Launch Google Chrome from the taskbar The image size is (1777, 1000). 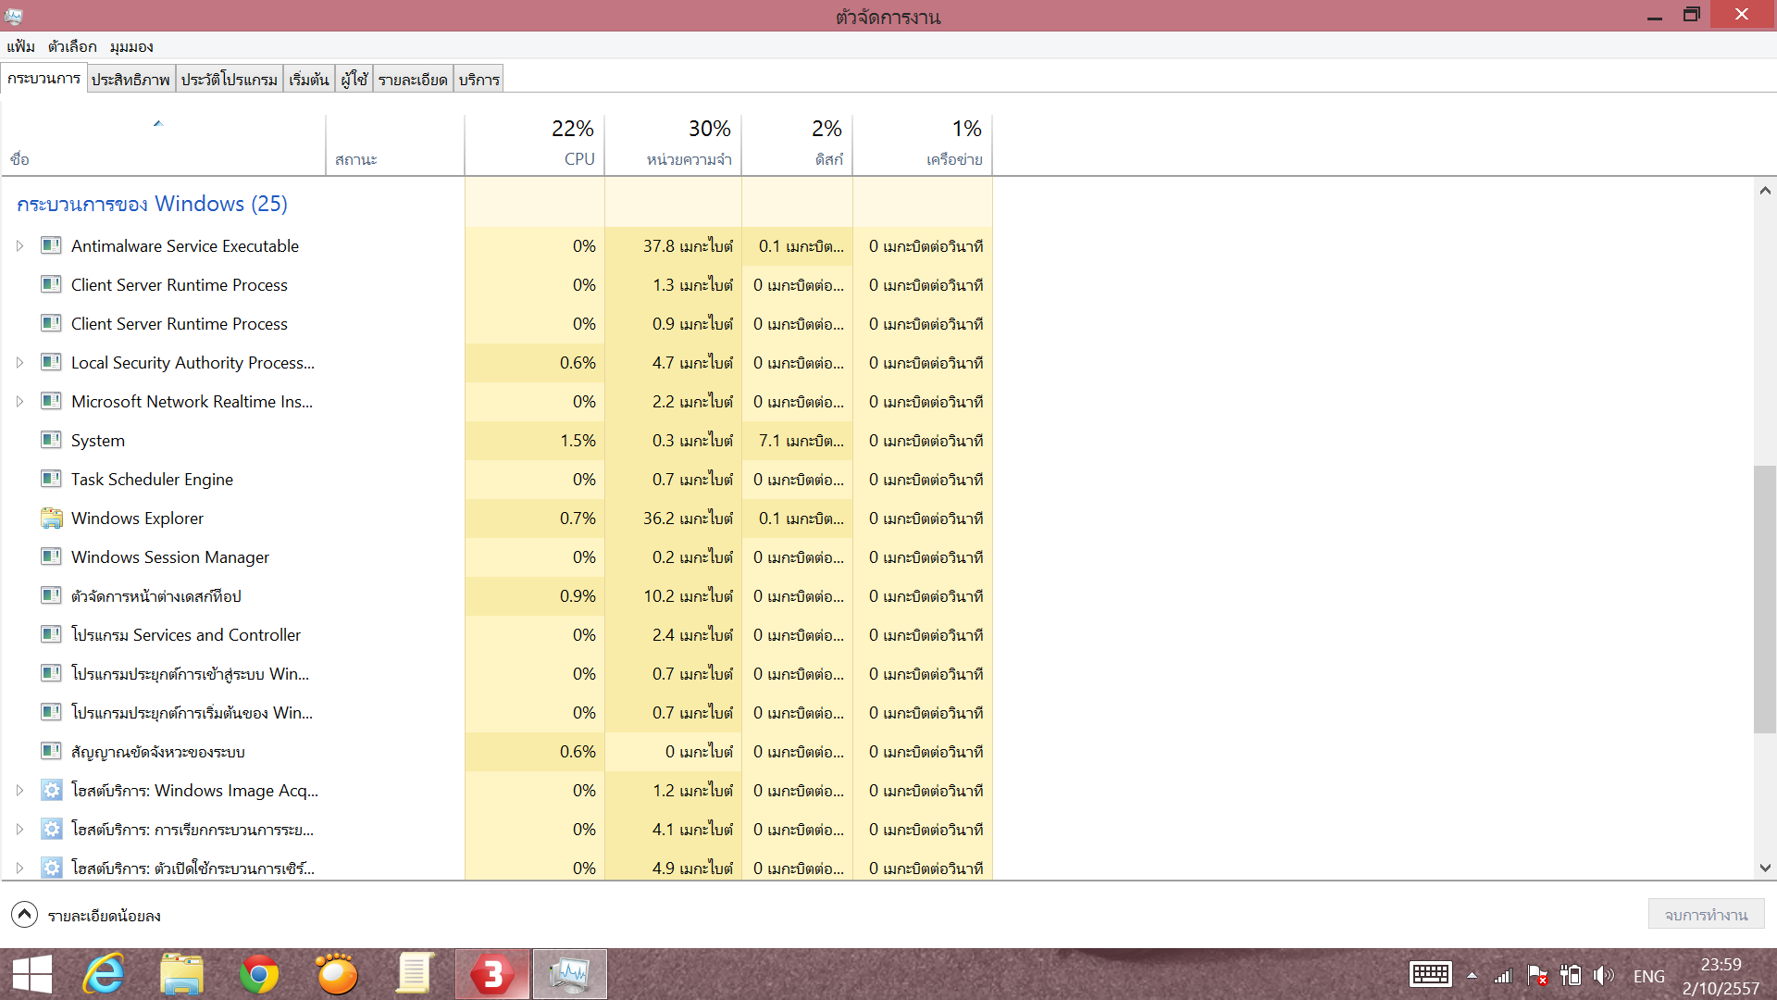pyautogui.click(x=259, y=974)
